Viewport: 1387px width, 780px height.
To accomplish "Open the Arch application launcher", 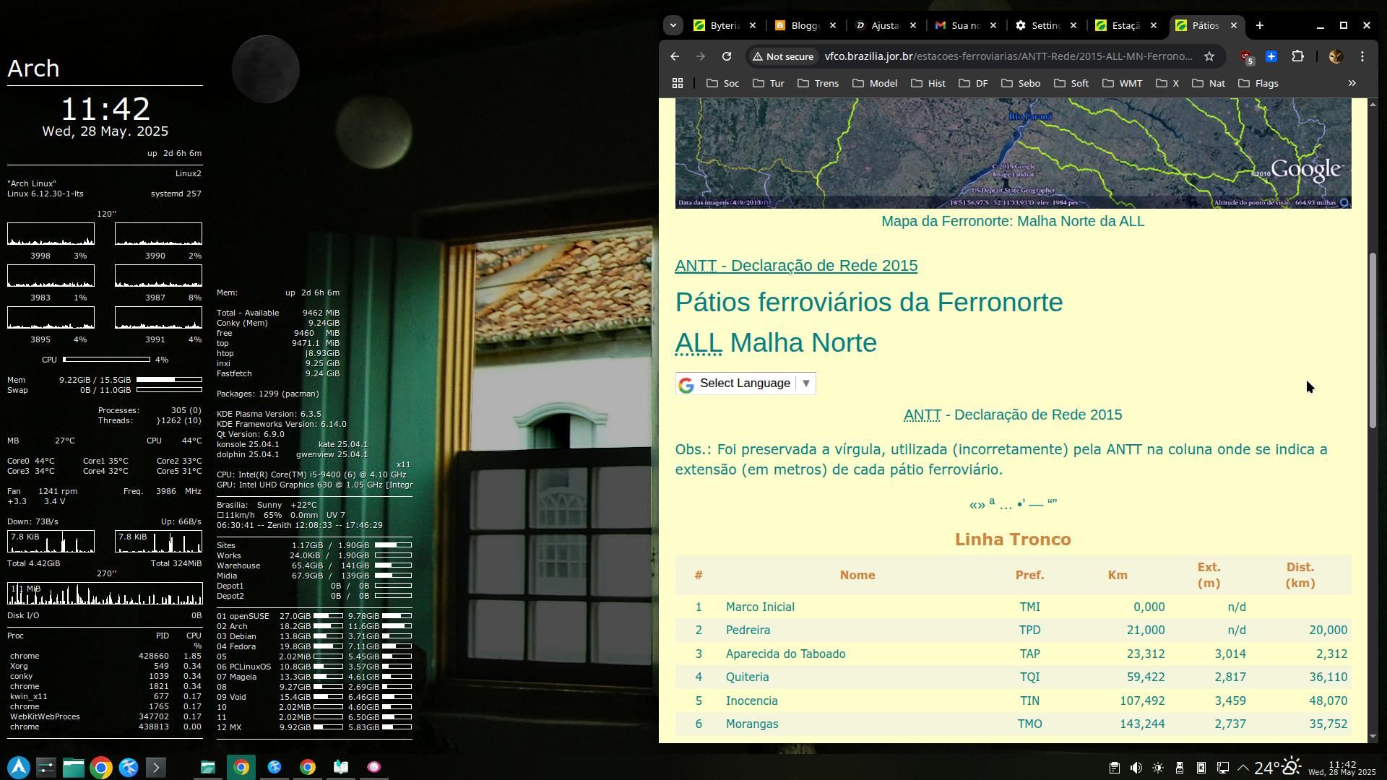I will click(x=19, y=767).
